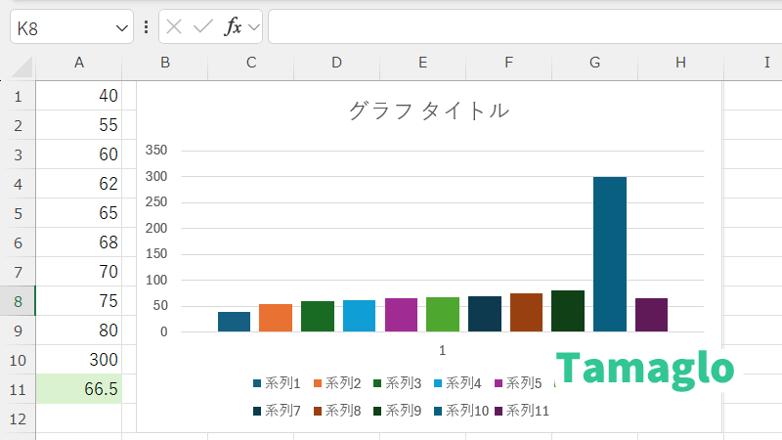This screenshot has width=782, height=440.
Task: Click the orange 系列2 bar in chart
Action: click(276, 318)
